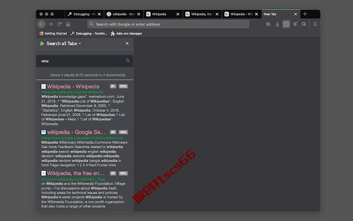The height and width of the screenshot is (221, 353).
Task: Switch to Wikipedia, the free tab
Action: tap(202, 14)
